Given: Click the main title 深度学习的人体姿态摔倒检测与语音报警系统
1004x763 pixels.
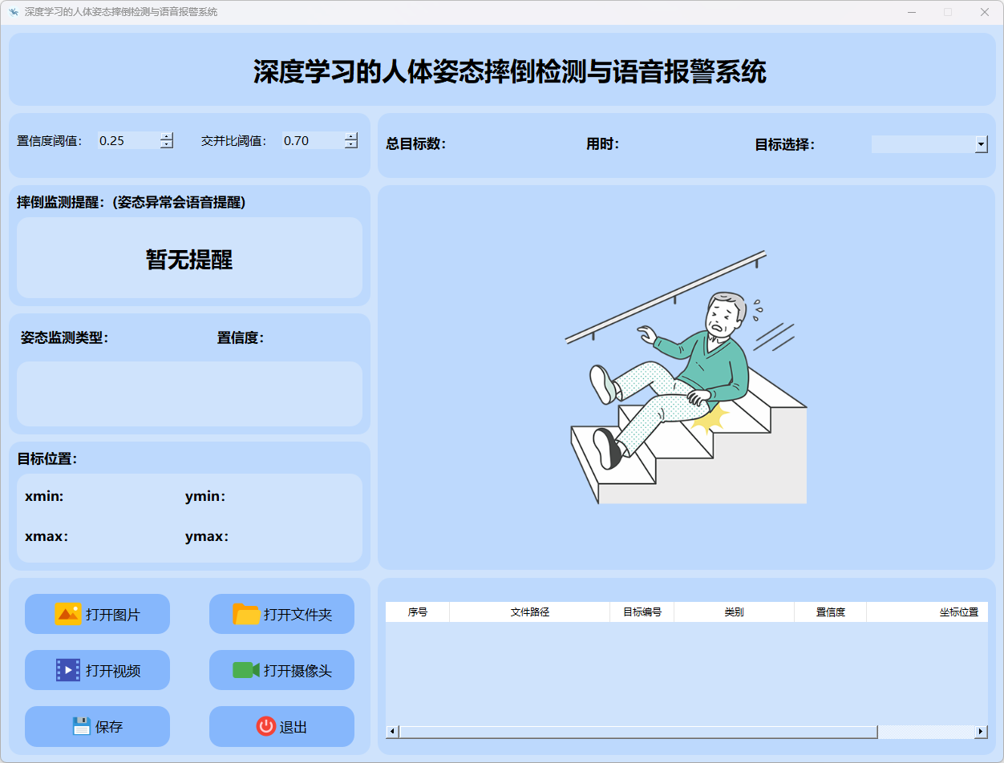Looking at the screenshot, I should [510, 71].
